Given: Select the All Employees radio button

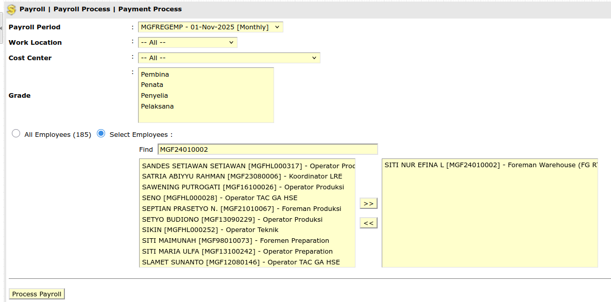Looking at the screenshot, I should click(16, 134).
